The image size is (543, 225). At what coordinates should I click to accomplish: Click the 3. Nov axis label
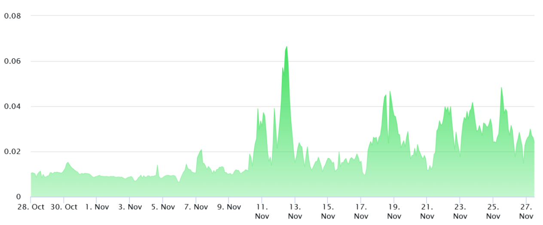pos(129,207)
